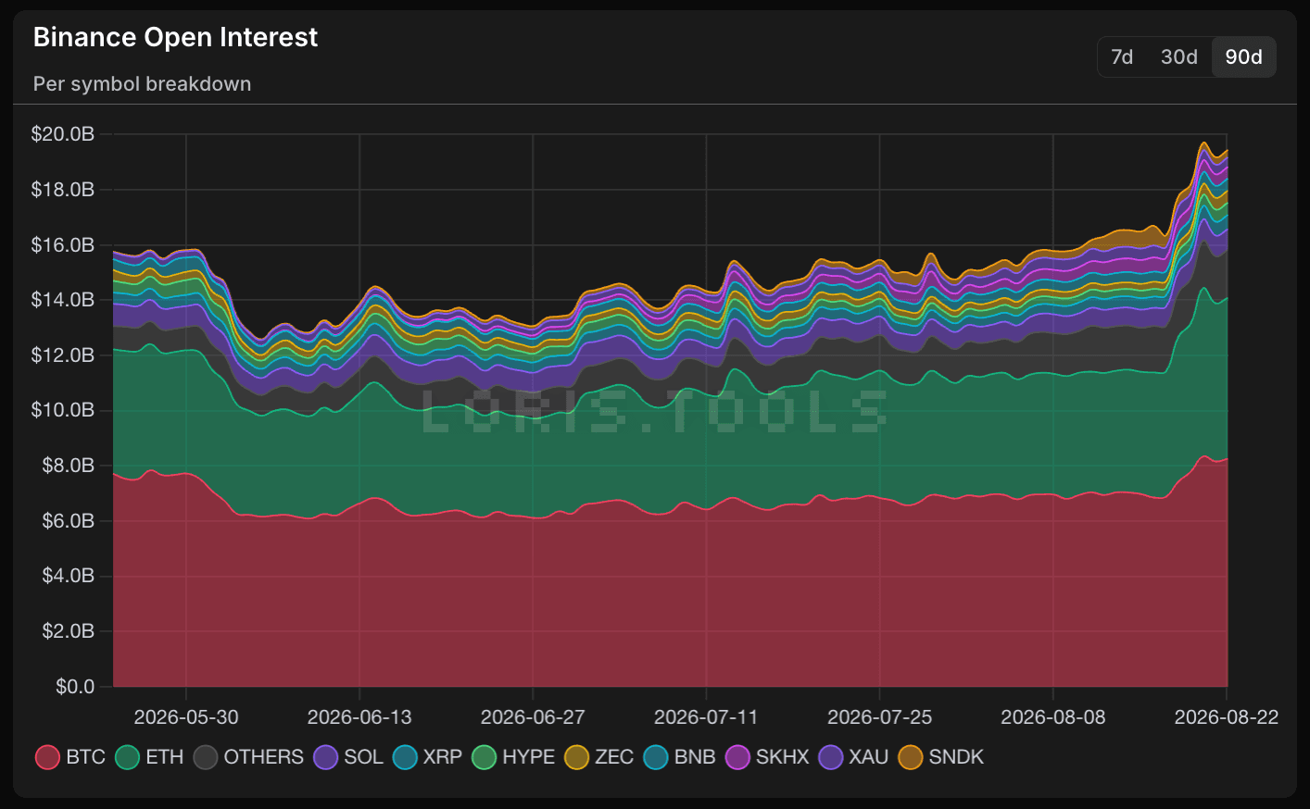Click the $4.0B y-axis label

point(69,576)
